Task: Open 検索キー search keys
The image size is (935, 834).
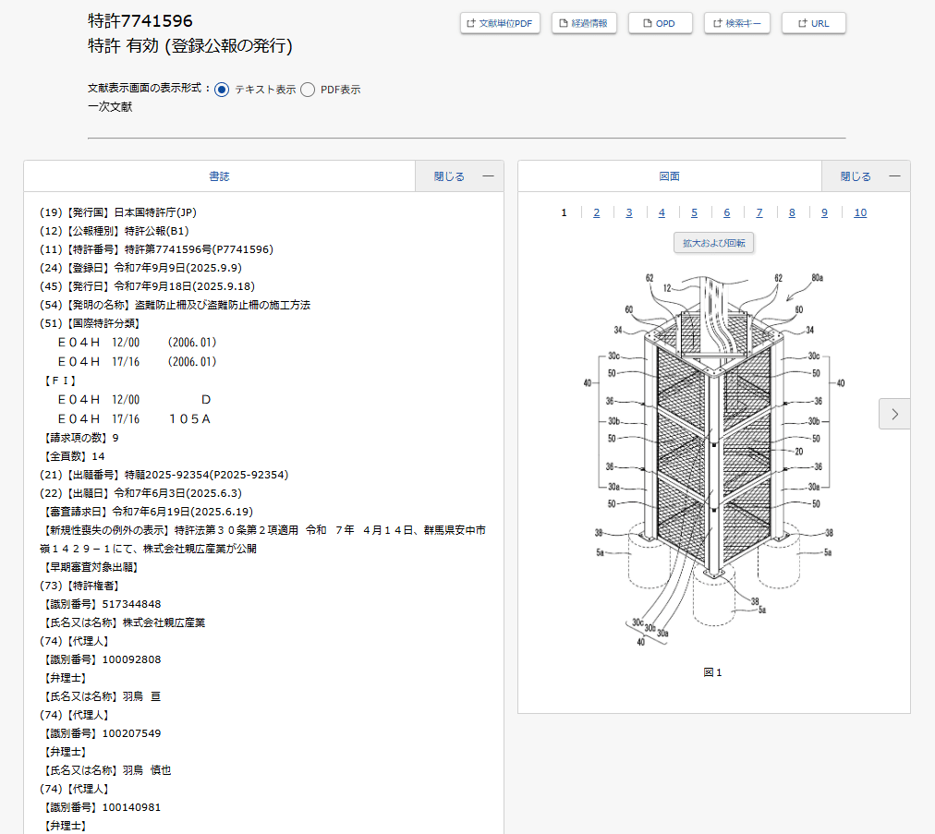Action: pyautogui.click(x=736, y=23)
